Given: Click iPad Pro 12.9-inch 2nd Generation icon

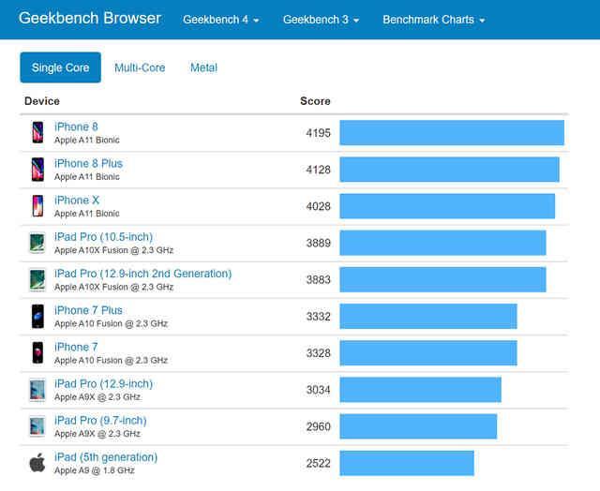Looking at the screenshot, I should coord(37,279).
